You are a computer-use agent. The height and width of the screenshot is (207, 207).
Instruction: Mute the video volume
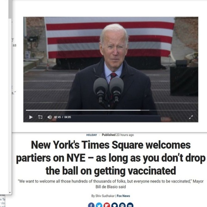point(49,117)
